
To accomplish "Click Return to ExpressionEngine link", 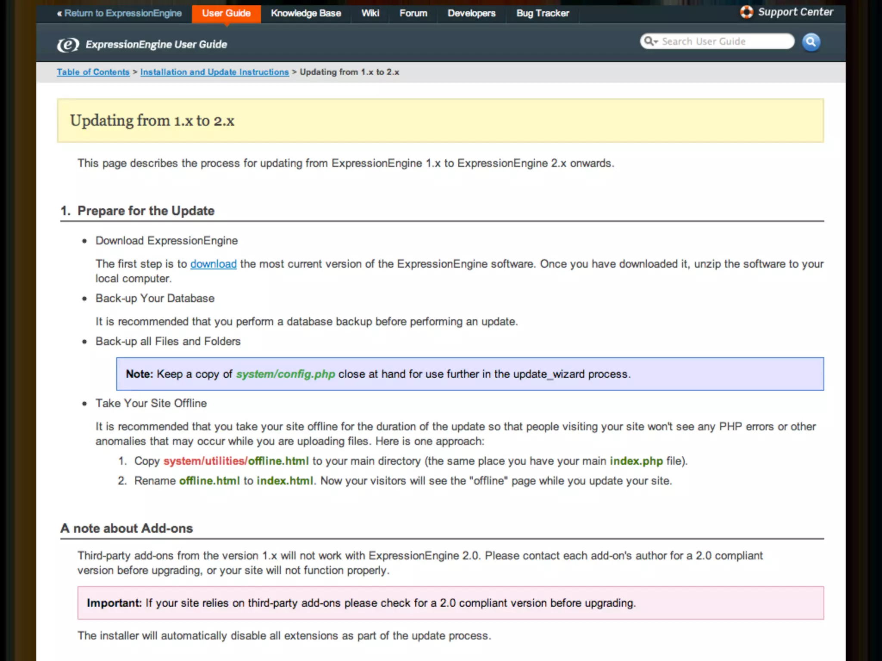I will [x=119, y=13].
